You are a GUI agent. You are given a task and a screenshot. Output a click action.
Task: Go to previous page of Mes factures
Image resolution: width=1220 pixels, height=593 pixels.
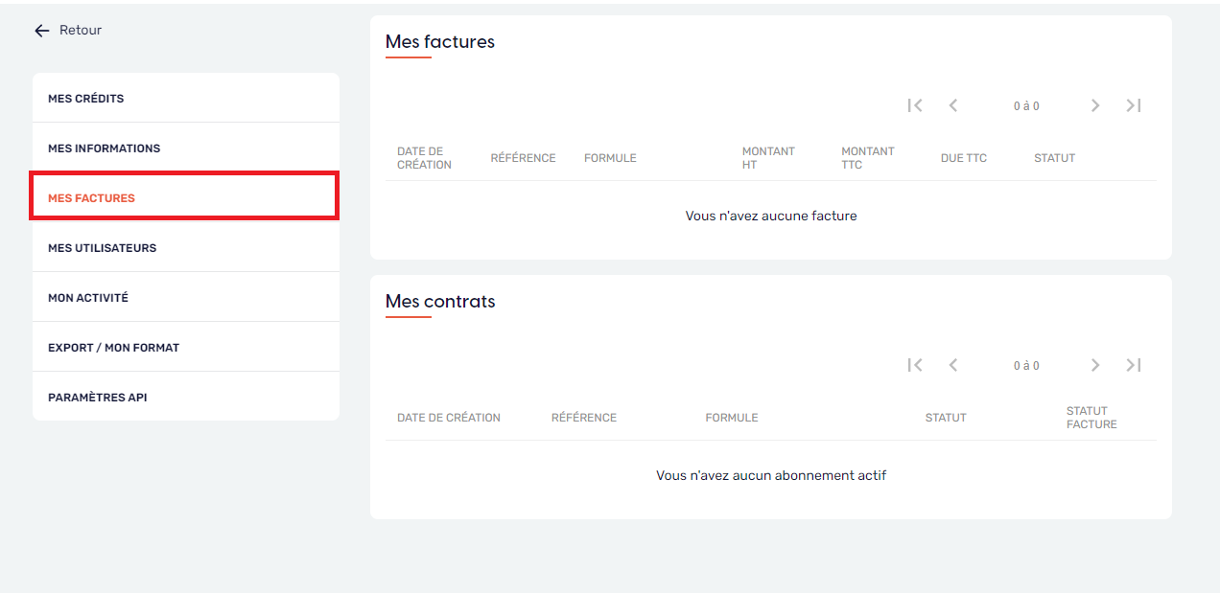pos(952,105)
